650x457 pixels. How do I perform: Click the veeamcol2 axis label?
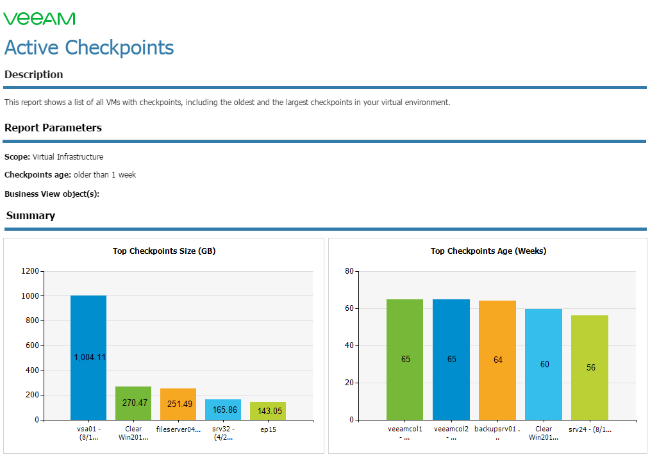[451, 433]
